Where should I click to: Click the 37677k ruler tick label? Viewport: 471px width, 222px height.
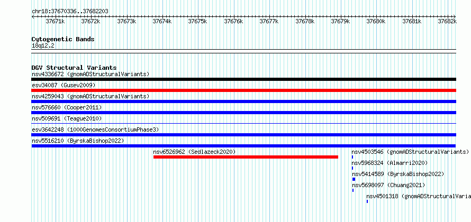[269, 21]
